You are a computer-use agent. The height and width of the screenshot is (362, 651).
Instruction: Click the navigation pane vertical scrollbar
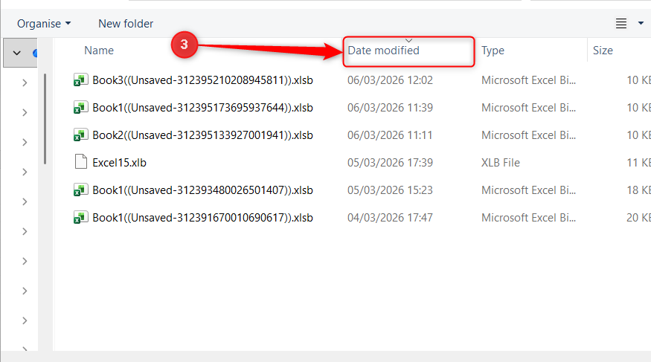point(45,119)
